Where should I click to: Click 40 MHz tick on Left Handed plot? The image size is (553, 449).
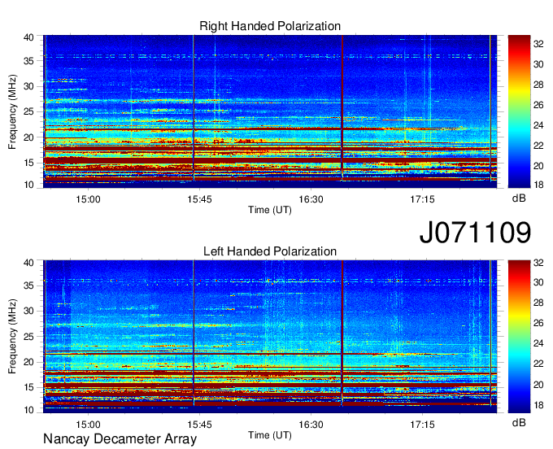pos(28,263)
